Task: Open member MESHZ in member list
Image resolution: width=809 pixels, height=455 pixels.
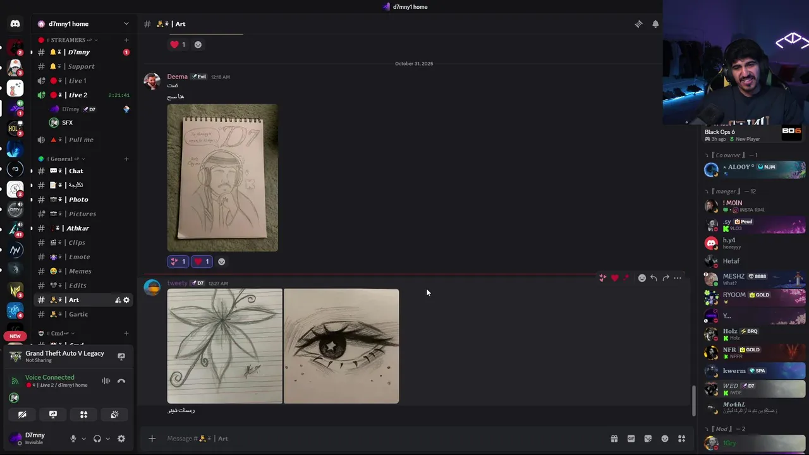Action: [x=755, y=279]
